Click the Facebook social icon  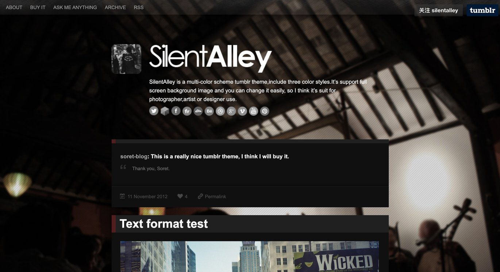tap(176, 111)
